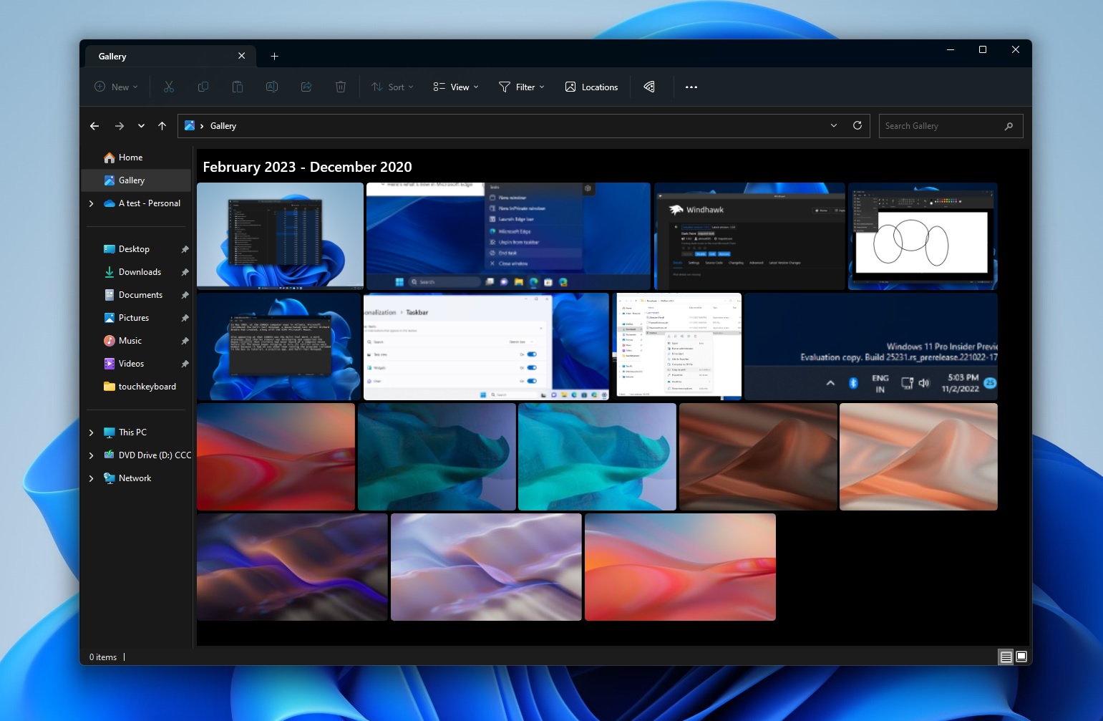1103x721 pixels.
Task: Open the See more ellipsis menu
Action: coord(691,87)
